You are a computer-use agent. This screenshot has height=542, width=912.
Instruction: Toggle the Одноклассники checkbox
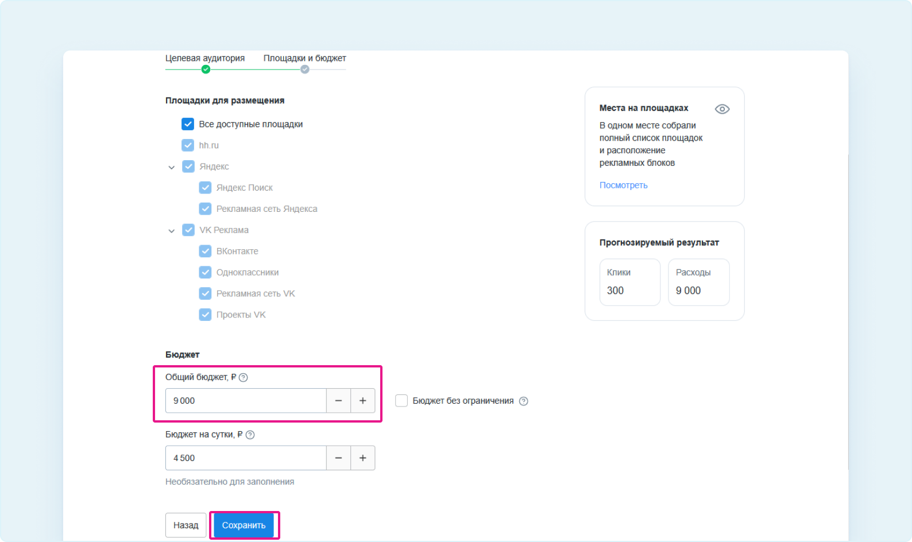205,272
